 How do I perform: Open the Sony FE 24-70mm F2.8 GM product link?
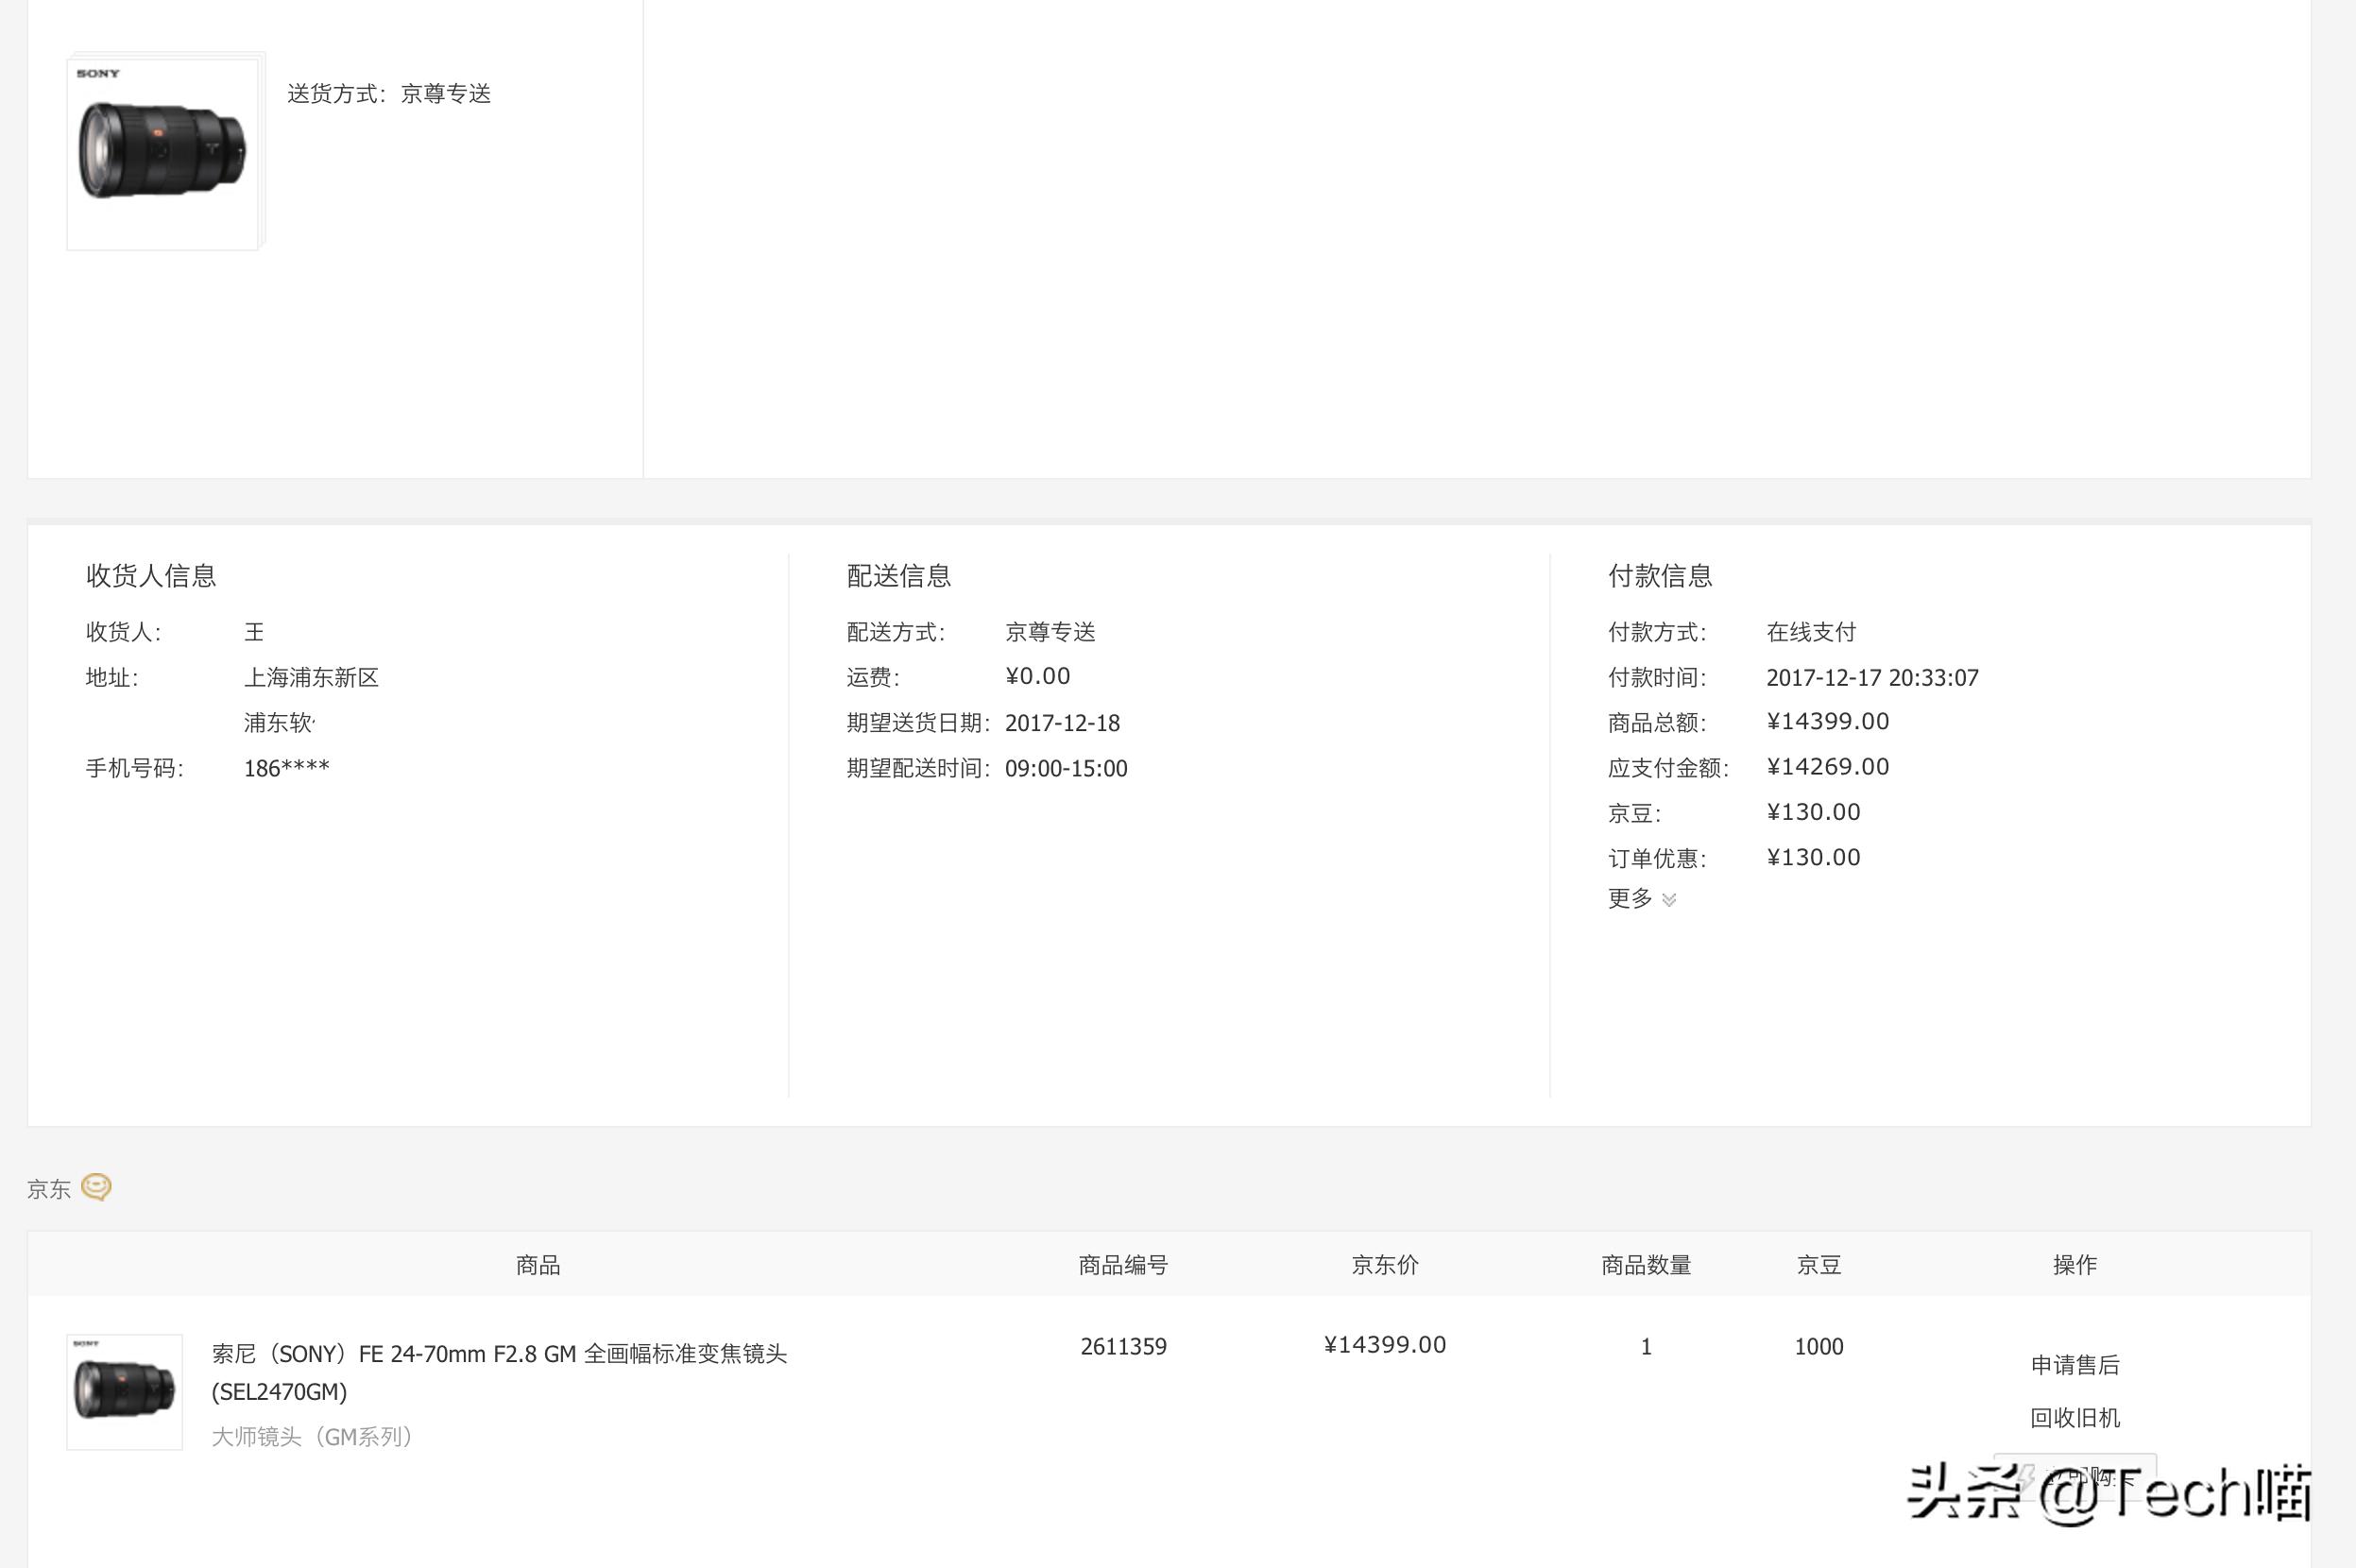pos(500,1353)
